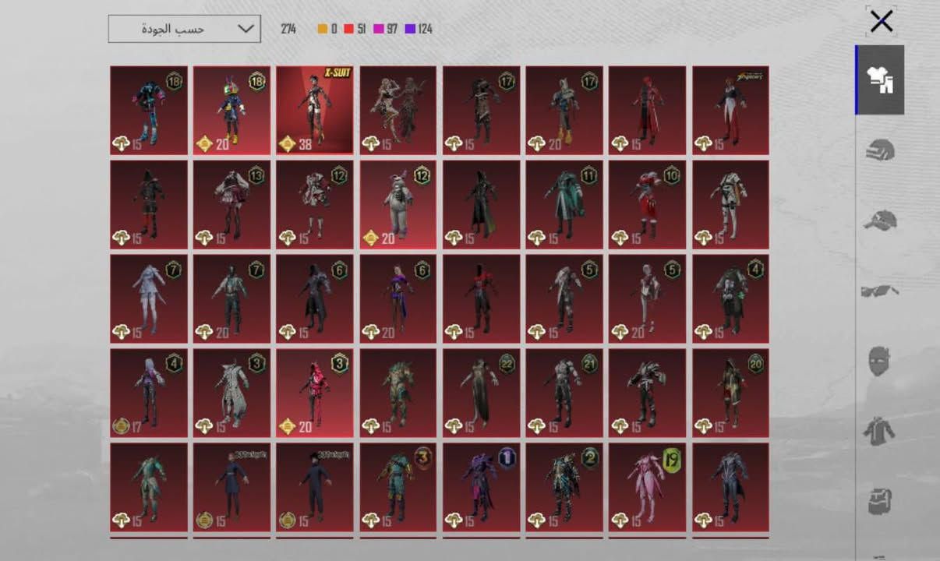940x561 pixels.
Task: Choose the teal coat with badge 11
Action: (564, 204)
